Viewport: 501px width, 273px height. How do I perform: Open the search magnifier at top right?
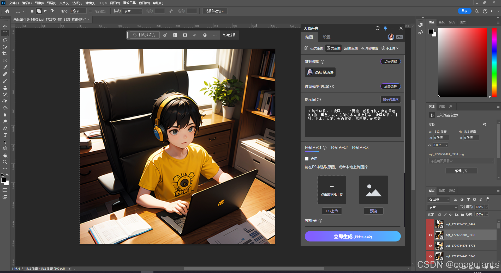click(476, 11)
